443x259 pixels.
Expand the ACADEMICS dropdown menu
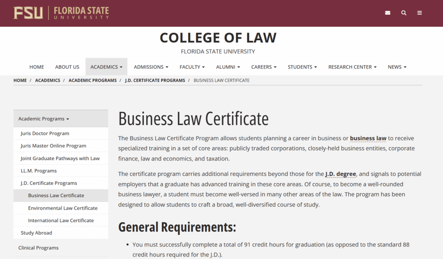coord(106,67)
